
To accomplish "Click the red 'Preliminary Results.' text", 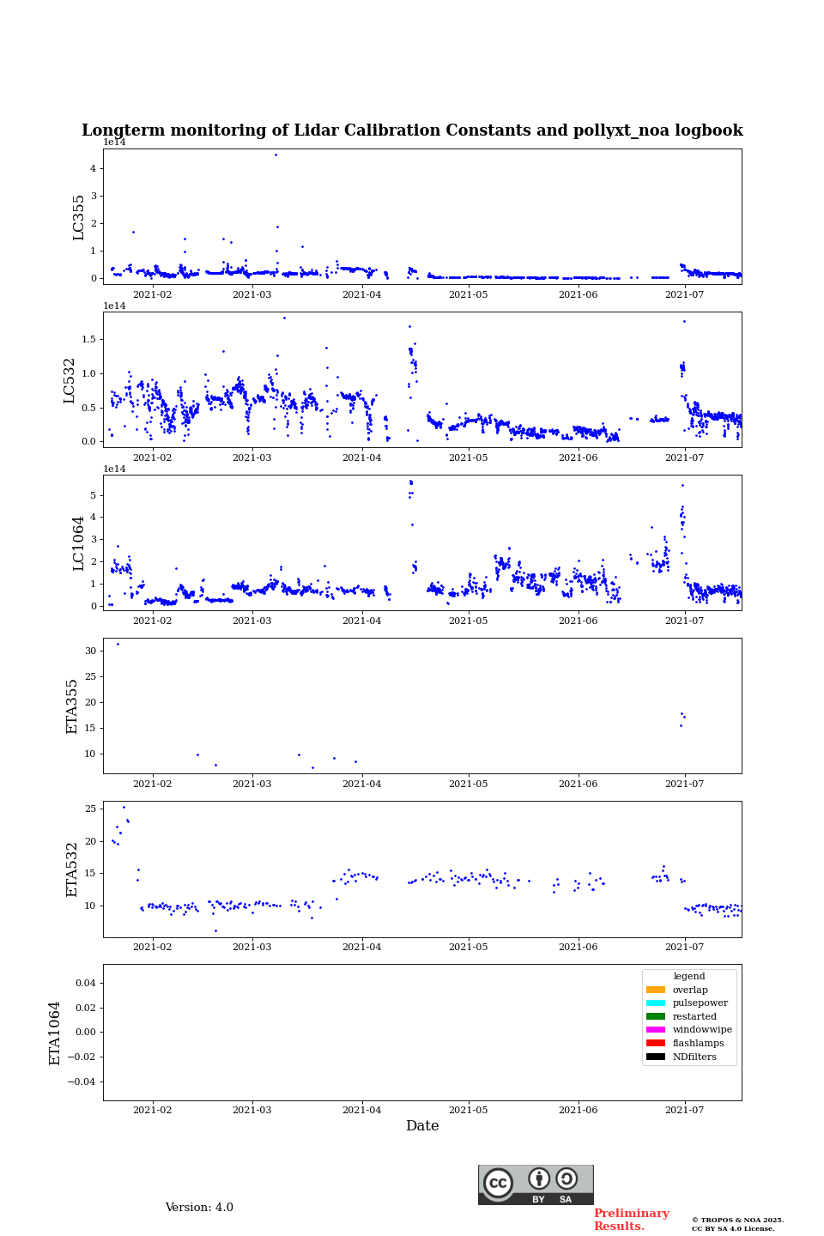I will tap(631, 1220).
